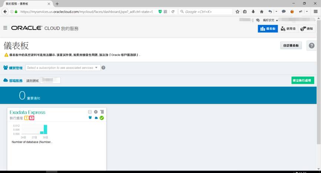Image resolution: width=321 pixels, height=173 pixels.
Task: Click the speech bubble browser toolbar icon
Action: 284,11
